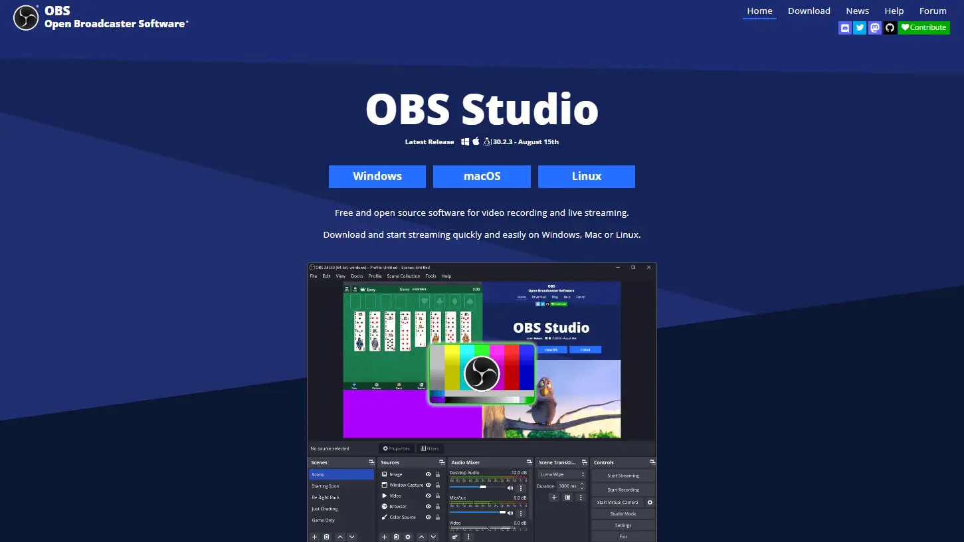Click the Properties gear button in OBS window
Viewport: 964px width, 542px height.
coord(397,448)
